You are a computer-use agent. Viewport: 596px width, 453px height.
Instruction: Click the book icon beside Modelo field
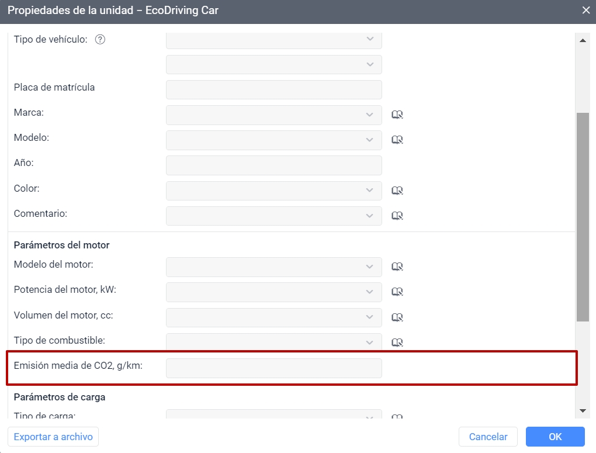click(397, 140)
